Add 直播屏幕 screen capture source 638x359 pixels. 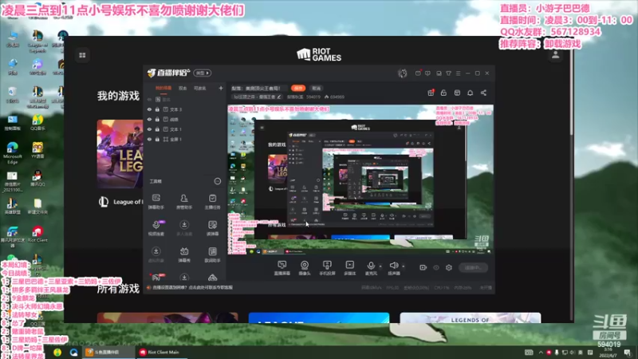[282, 268]
